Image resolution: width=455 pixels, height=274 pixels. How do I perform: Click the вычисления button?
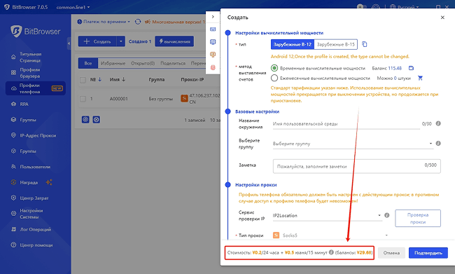coord(174,41)
